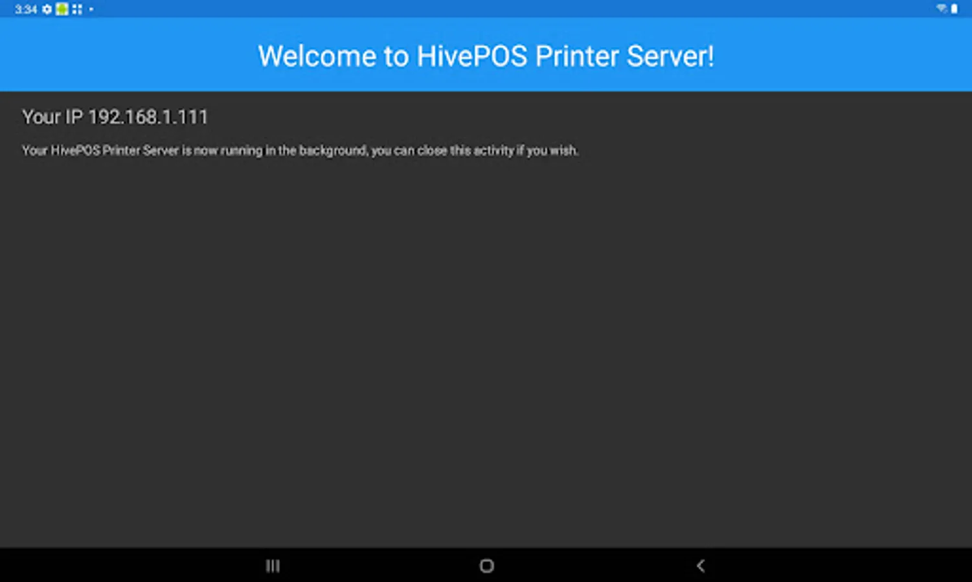
Task: Tap the settings gear status bar icon
Action: tap(47, 9)
